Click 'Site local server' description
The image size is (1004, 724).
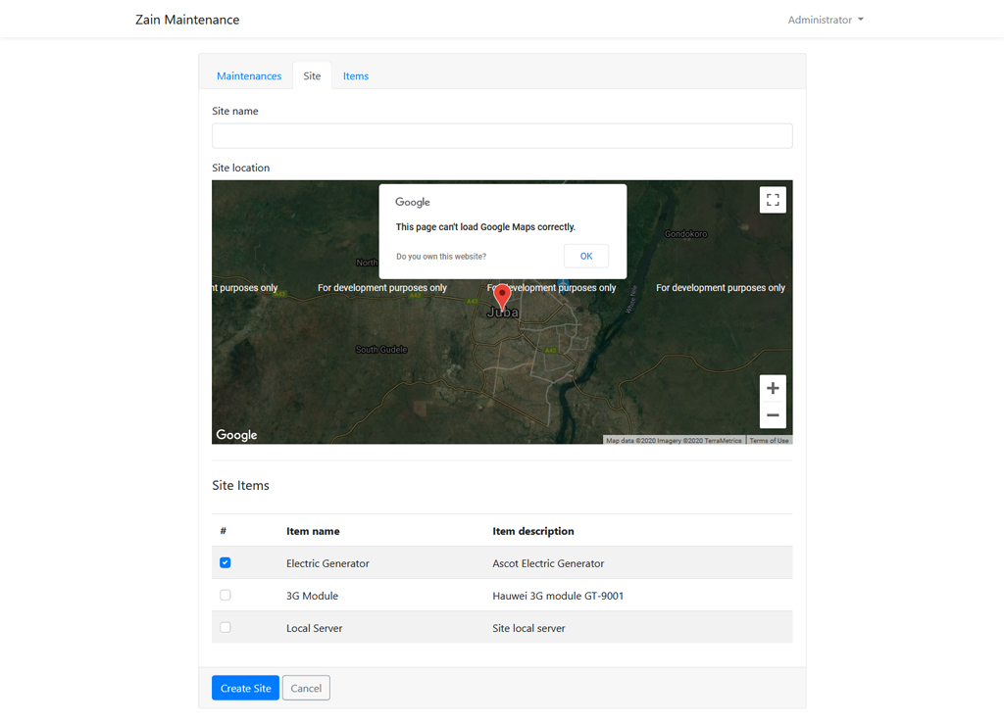pos(528,628)
